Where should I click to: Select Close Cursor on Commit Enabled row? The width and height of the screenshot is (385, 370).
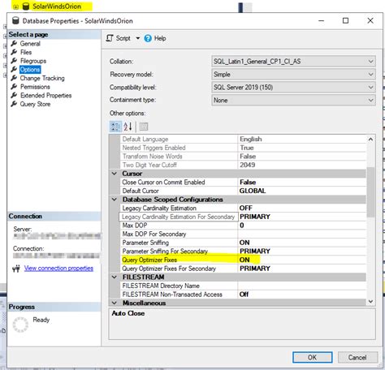[243, 182]
